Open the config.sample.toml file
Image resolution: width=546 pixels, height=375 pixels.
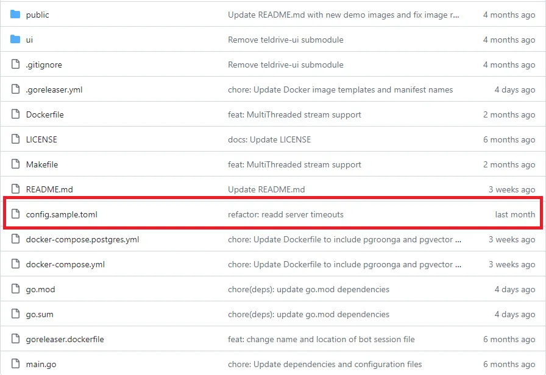[x=62, y=214]
